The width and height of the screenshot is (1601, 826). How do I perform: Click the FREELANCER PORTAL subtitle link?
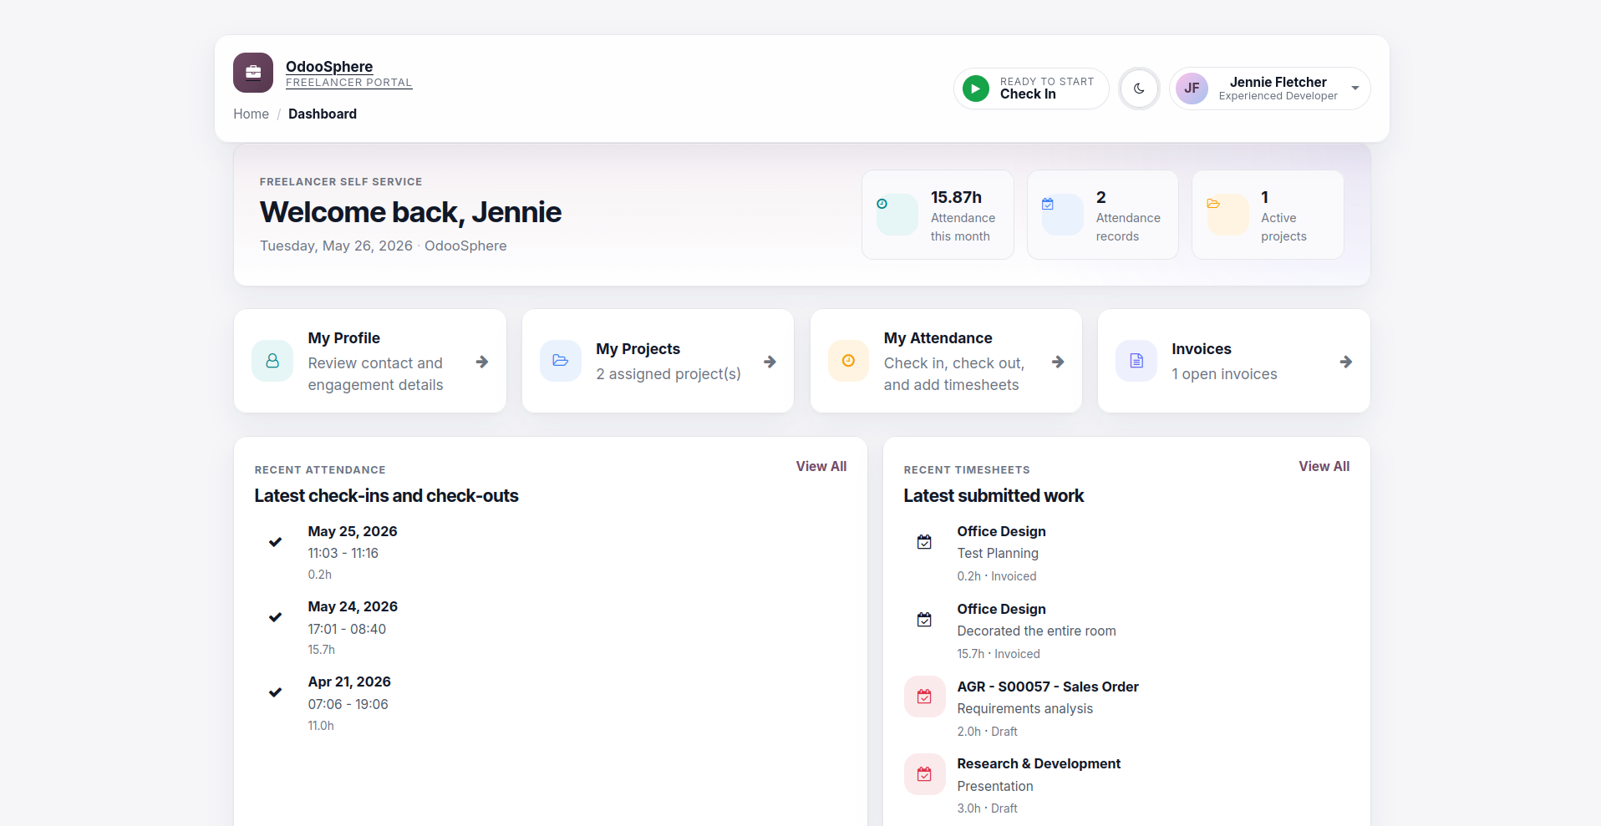click(348, 83)
